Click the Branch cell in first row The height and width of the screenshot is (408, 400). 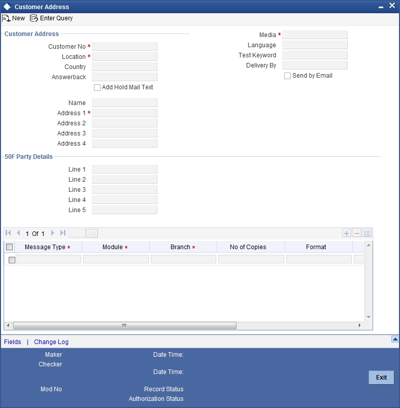coord(183,259)
